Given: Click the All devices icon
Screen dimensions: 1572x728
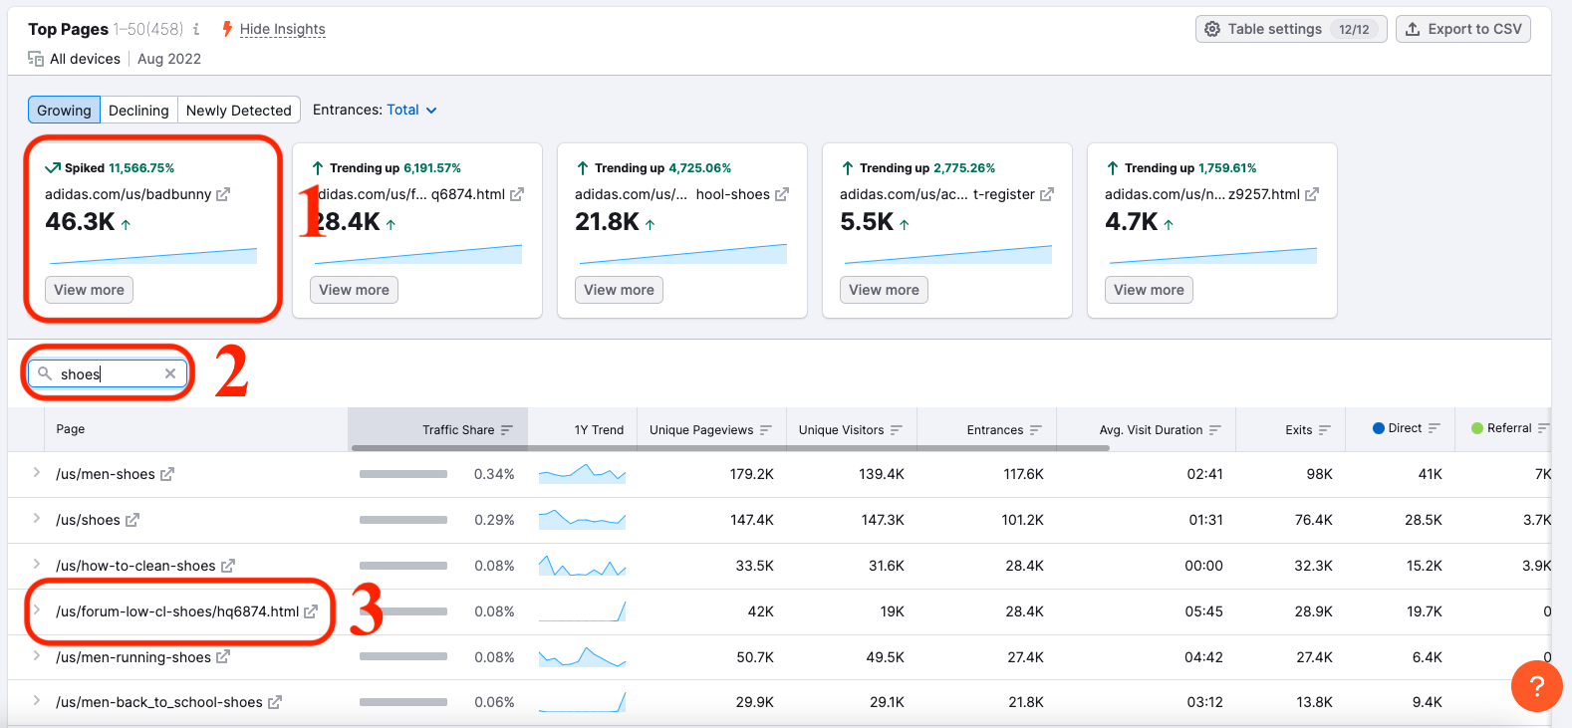Looking at the screenshot, I should click(36, 59).
